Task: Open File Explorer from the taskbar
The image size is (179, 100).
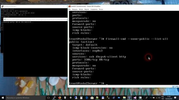Action: 124,97
